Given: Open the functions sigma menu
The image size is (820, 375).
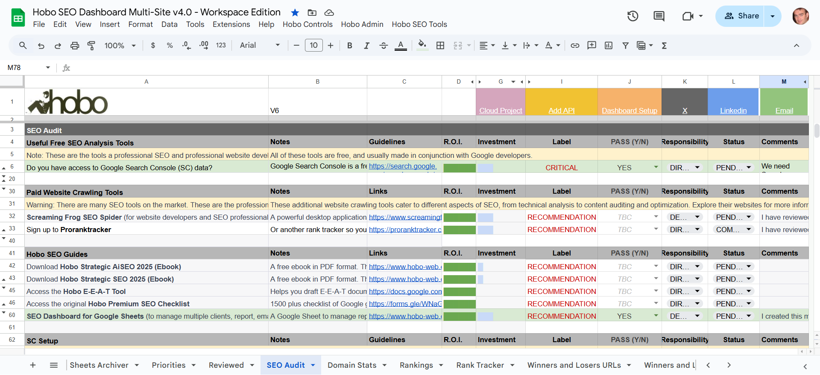Looking at the screenshot, I should [664, 45].
